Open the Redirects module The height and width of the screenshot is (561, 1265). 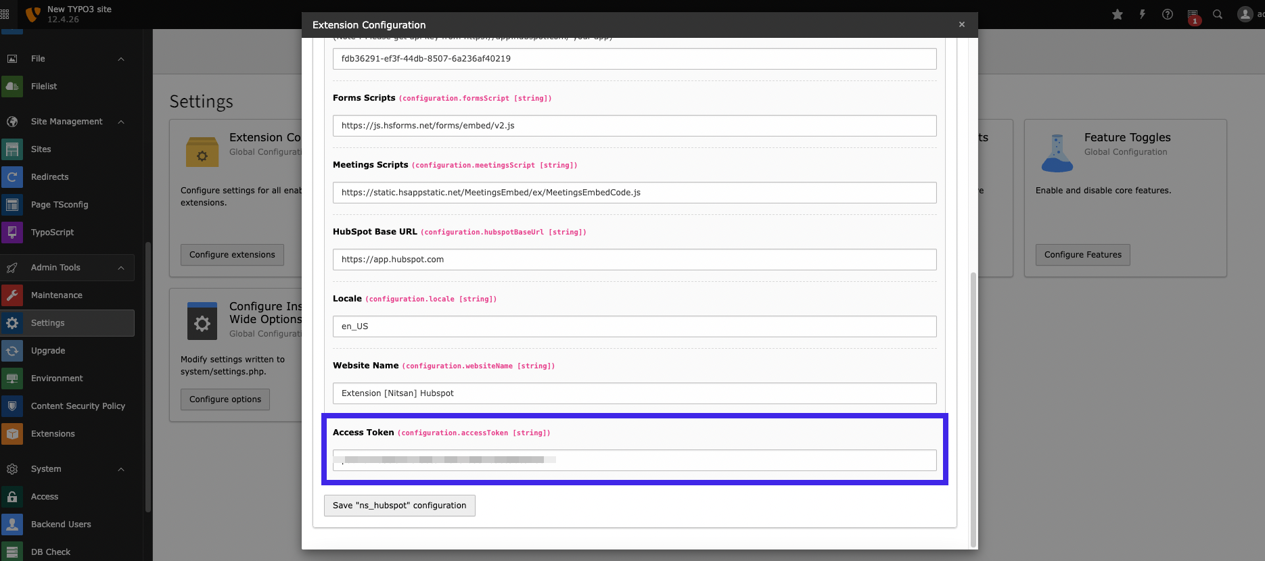pos(68,177)
